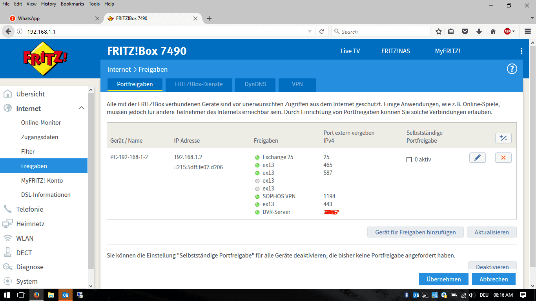Open Firefox from the taskbar

point(36,295)
